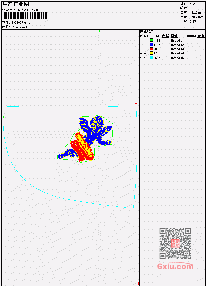
Task: Click the stitch count value 822
Action: (x=157, y=49)
